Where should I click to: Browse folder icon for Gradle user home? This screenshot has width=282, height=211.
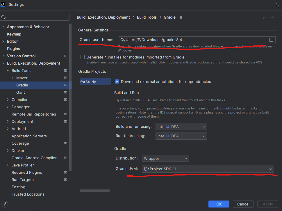271,40
